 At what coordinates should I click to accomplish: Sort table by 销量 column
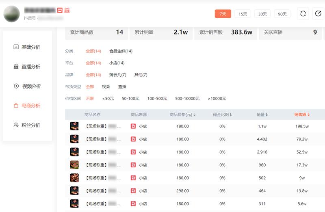[x=262, y=115]
